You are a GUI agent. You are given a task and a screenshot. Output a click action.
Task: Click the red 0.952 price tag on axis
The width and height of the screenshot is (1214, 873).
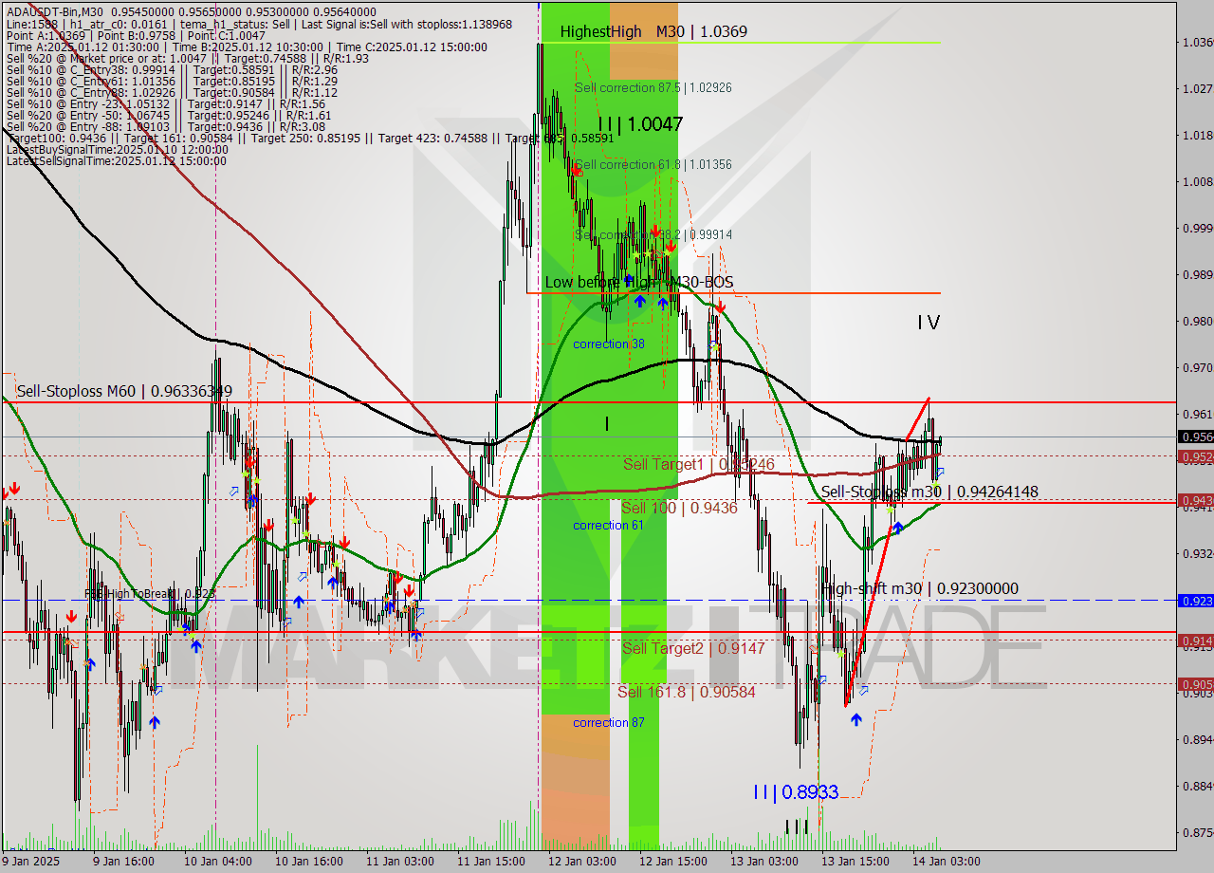coord(1195,456)
